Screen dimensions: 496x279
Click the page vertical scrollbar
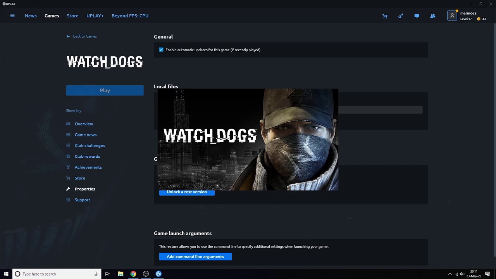tap(494, 140)
